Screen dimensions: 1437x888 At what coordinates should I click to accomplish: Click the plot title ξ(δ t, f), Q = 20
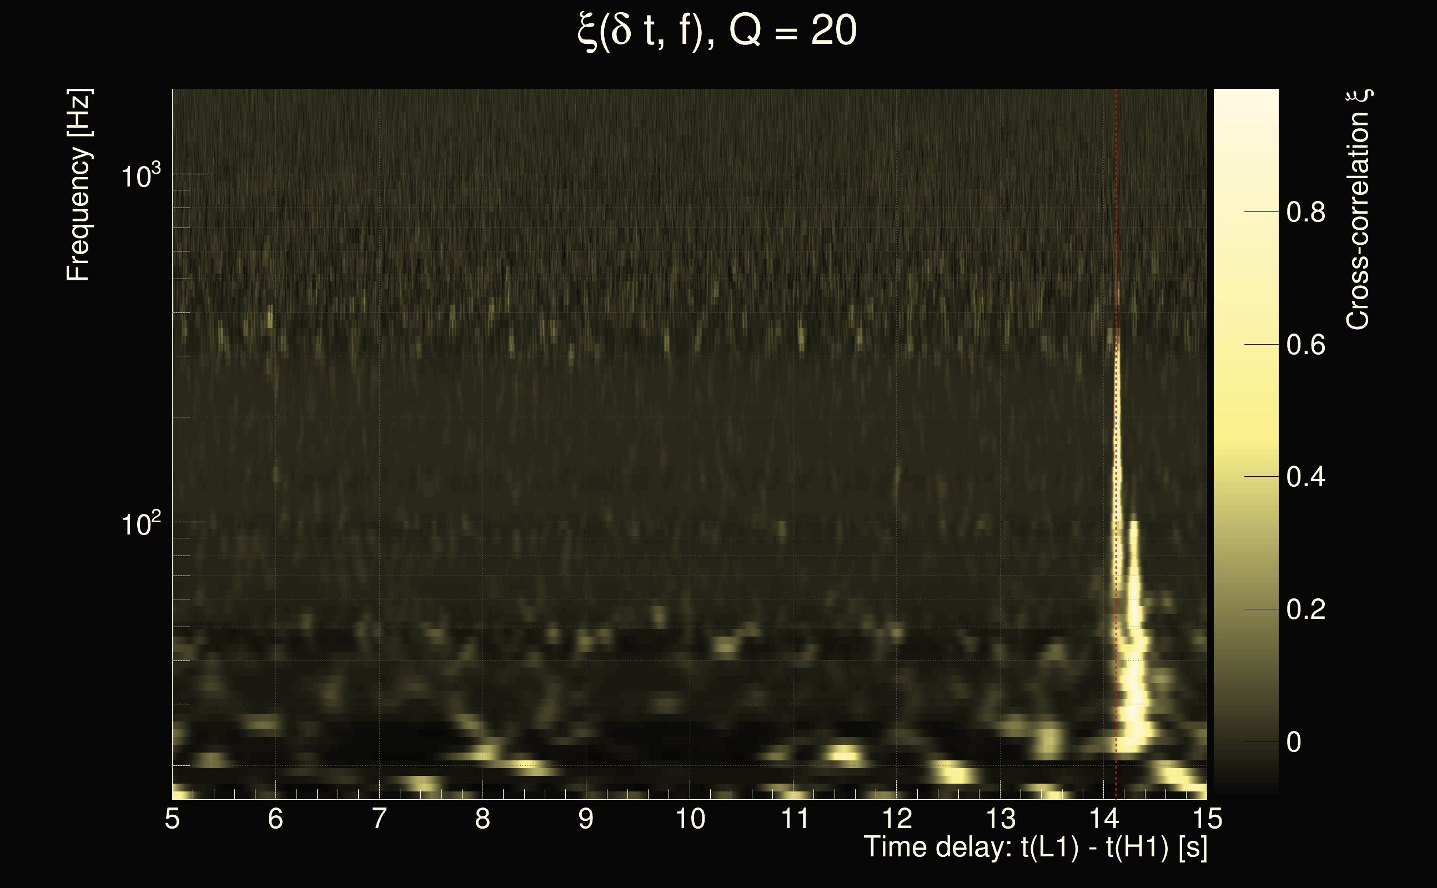click(717, 31)
